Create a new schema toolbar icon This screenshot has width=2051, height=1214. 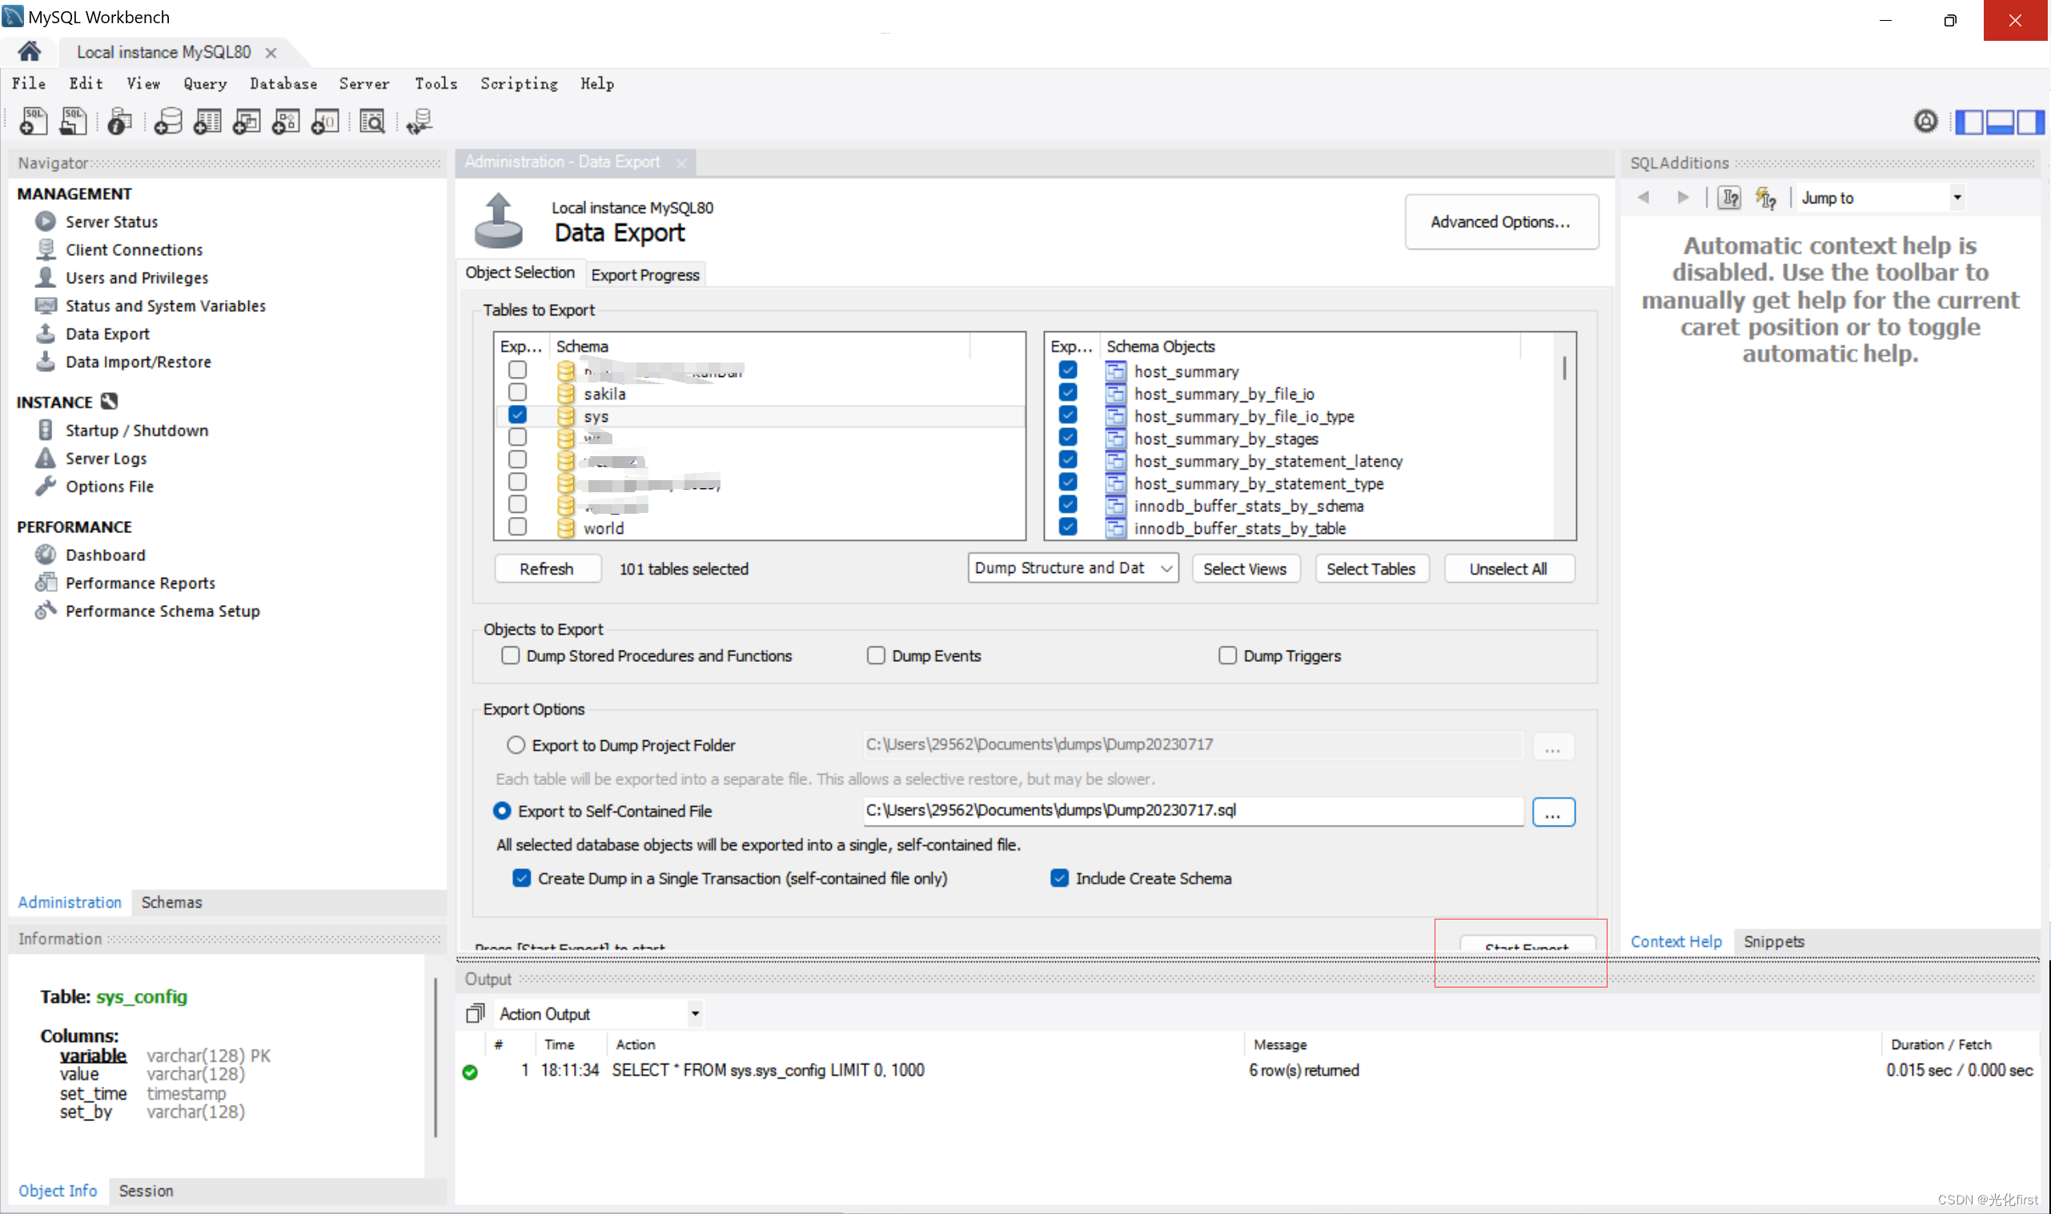(x=167, y=122)
